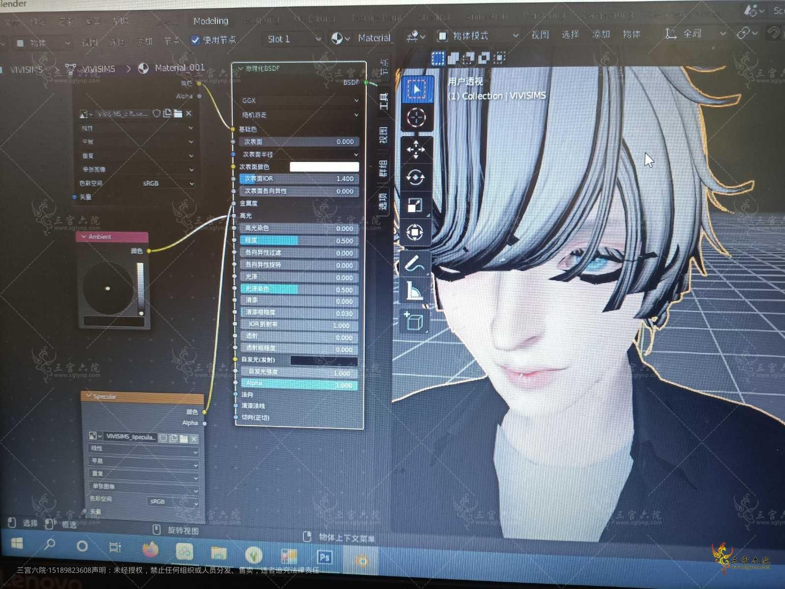Screen dimensions: 785x589
Task: Set selection mode to extend (second icon)
Action: point(453,58)
